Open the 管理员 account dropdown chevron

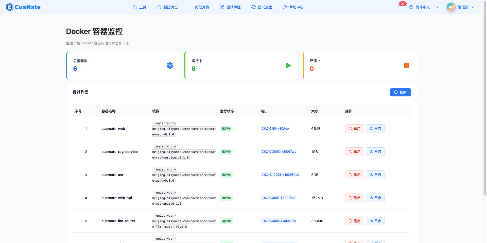[473, 7]
